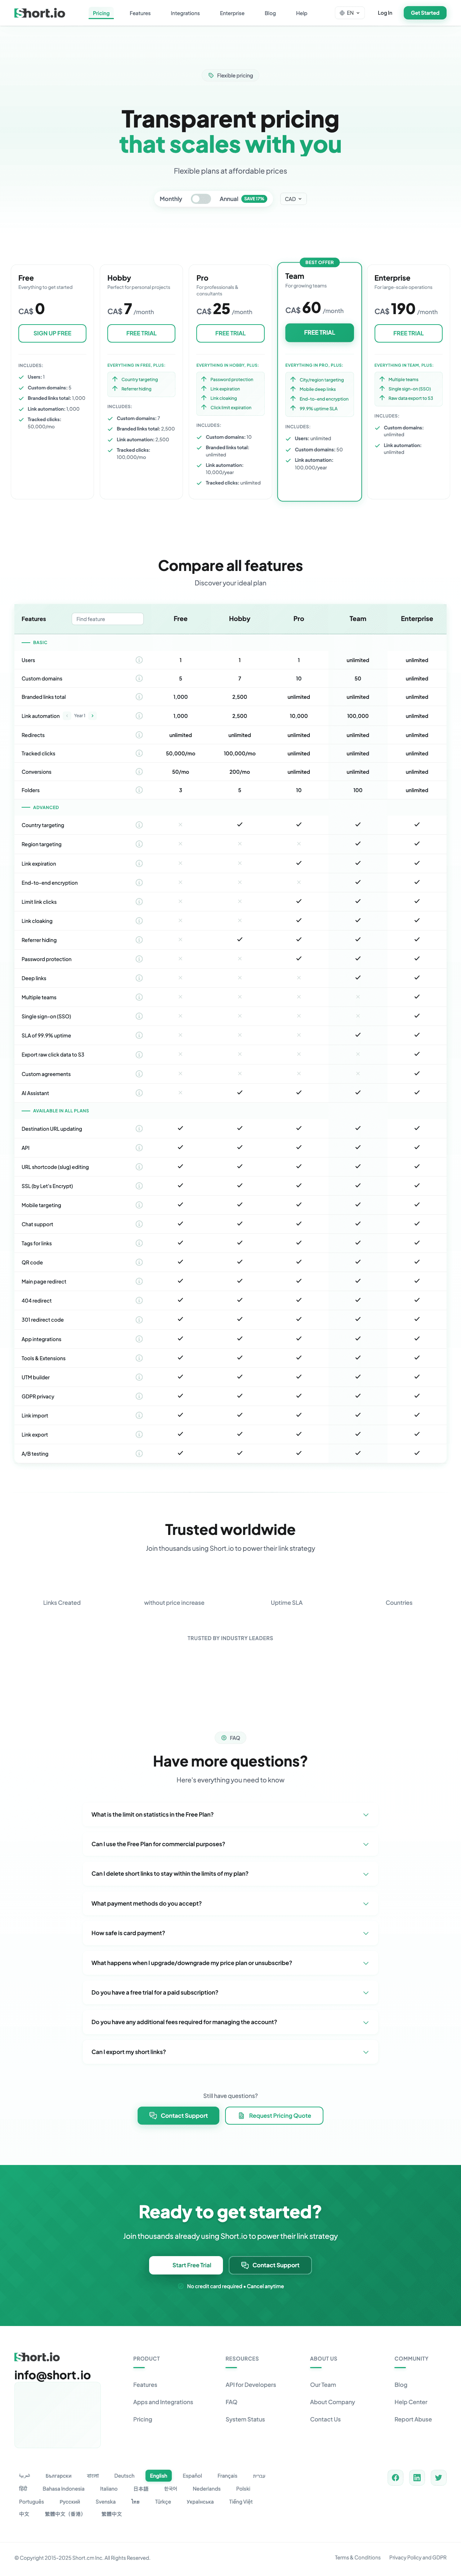Open the Twitter social icon in footer
The image size is (461, 2576).
pyautogui.click(x=438, y=2477)
